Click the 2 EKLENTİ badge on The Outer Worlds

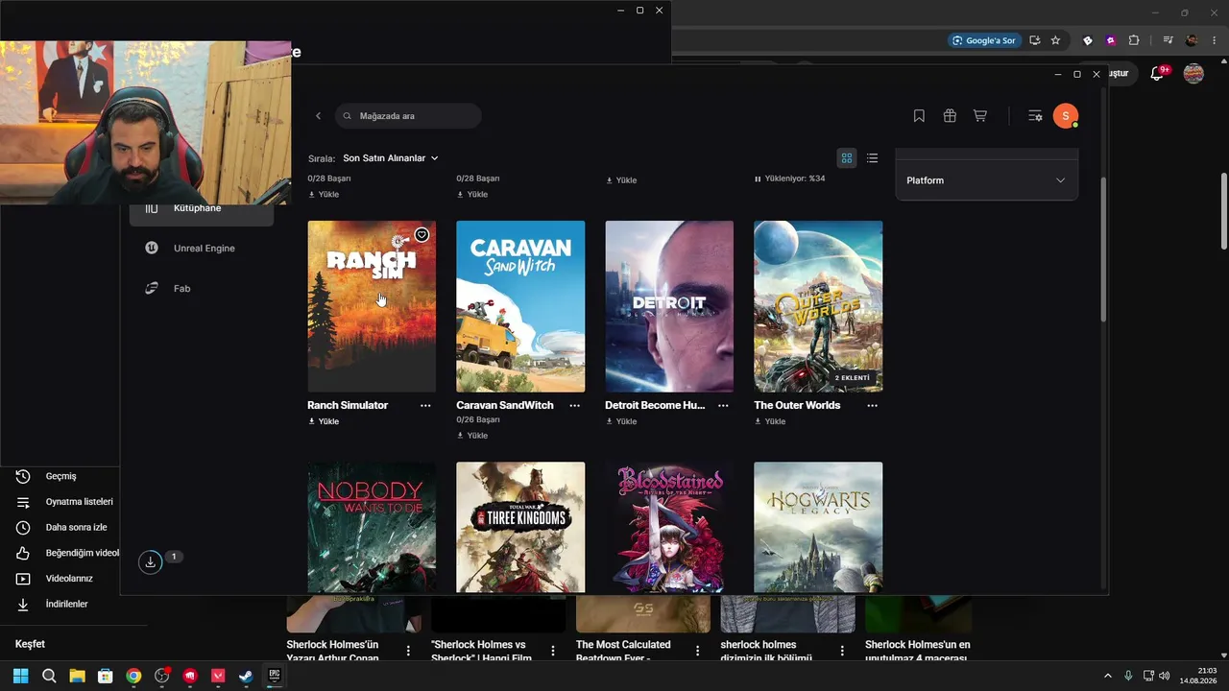tap(852, 378)
